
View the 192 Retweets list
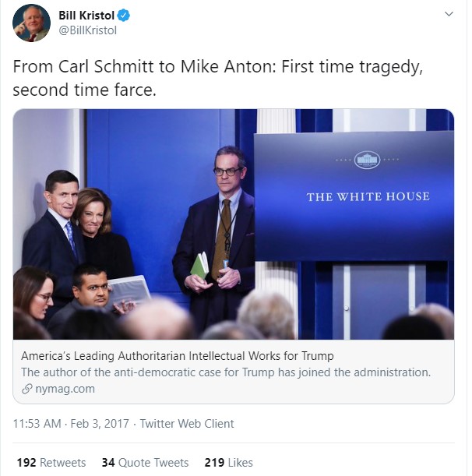tap(51, 463)
